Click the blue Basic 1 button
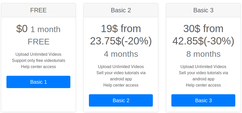242x113 pixels. pyautogui.click(x=38, y=82)
